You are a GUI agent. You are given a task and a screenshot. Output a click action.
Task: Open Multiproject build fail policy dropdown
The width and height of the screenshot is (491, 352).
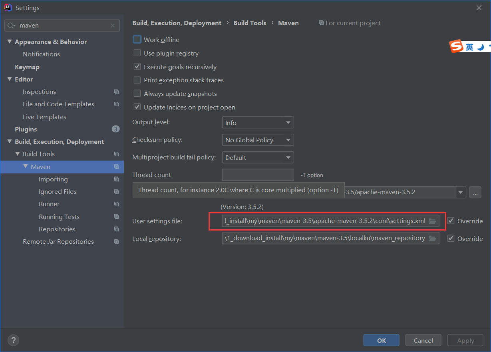(258, 157)
